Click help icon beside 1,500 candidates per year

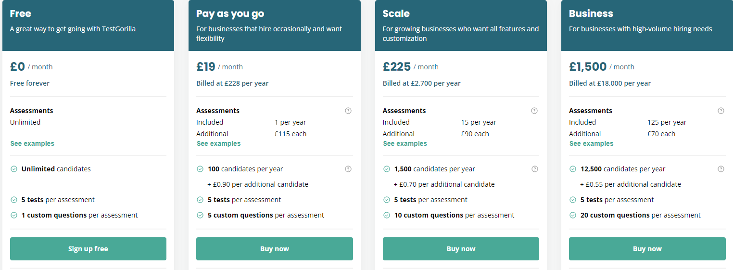pyautogui.click(x=534, y=169)
